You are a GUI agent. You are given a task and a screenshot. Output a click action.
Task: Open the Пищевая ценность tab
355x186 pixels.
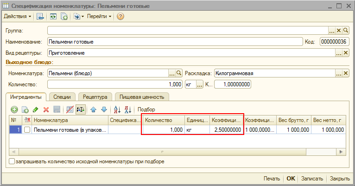(x=142, y=97)
